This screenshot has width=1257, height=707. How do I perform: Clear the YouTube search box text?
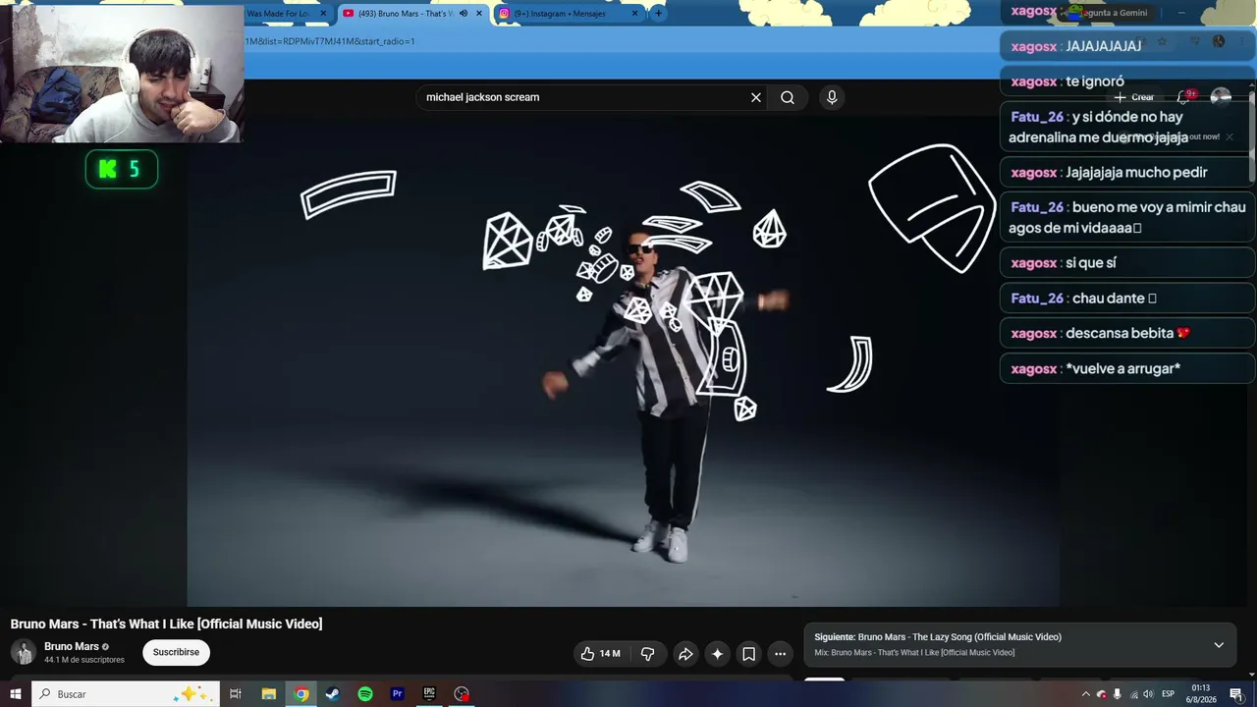tap(756, 97)
